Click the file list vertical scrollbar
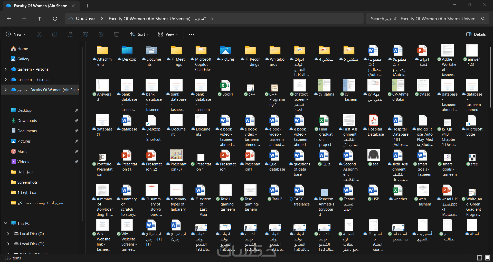 [490, 77]
